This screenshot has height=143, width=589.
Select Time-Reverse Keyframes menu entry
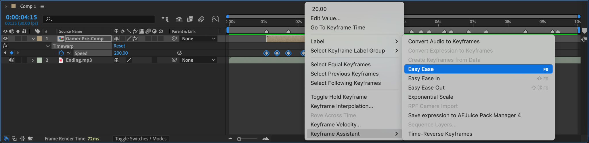tap(440, 134)
